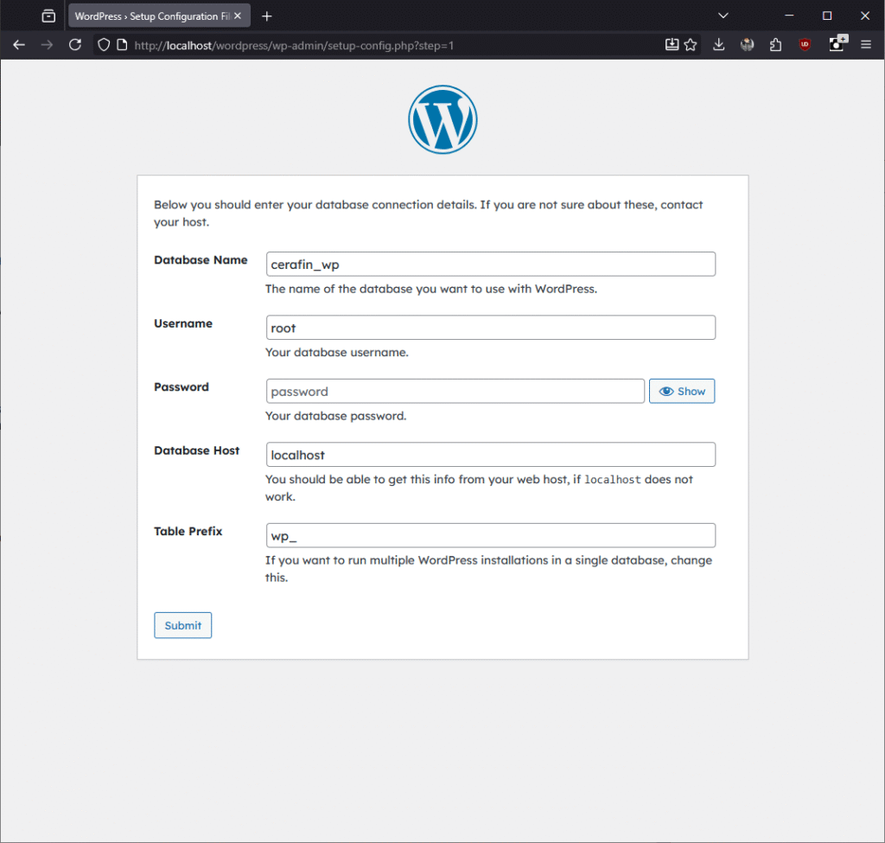Show the password with the eye button

[x=682, y=392]
